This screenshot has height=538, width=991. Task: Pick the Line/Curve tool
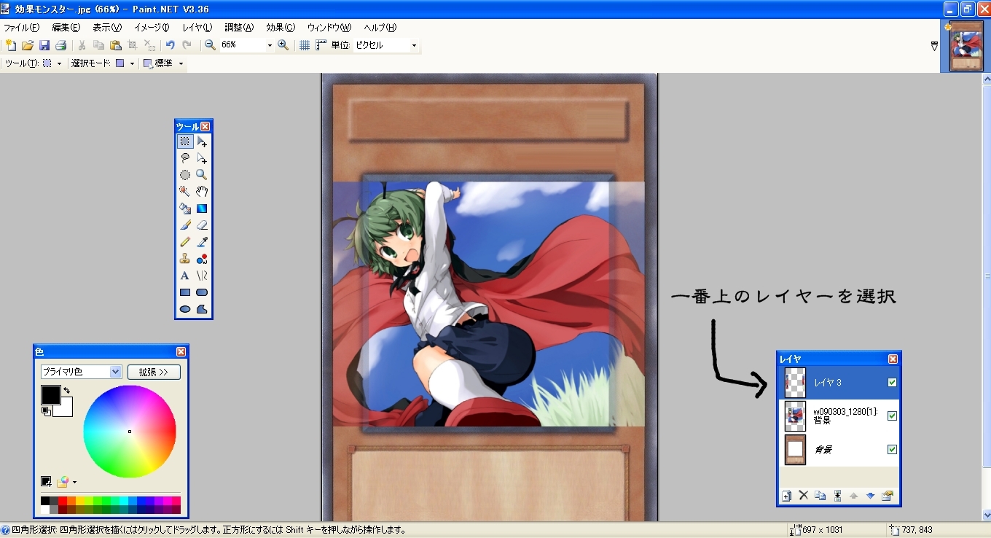202,276
